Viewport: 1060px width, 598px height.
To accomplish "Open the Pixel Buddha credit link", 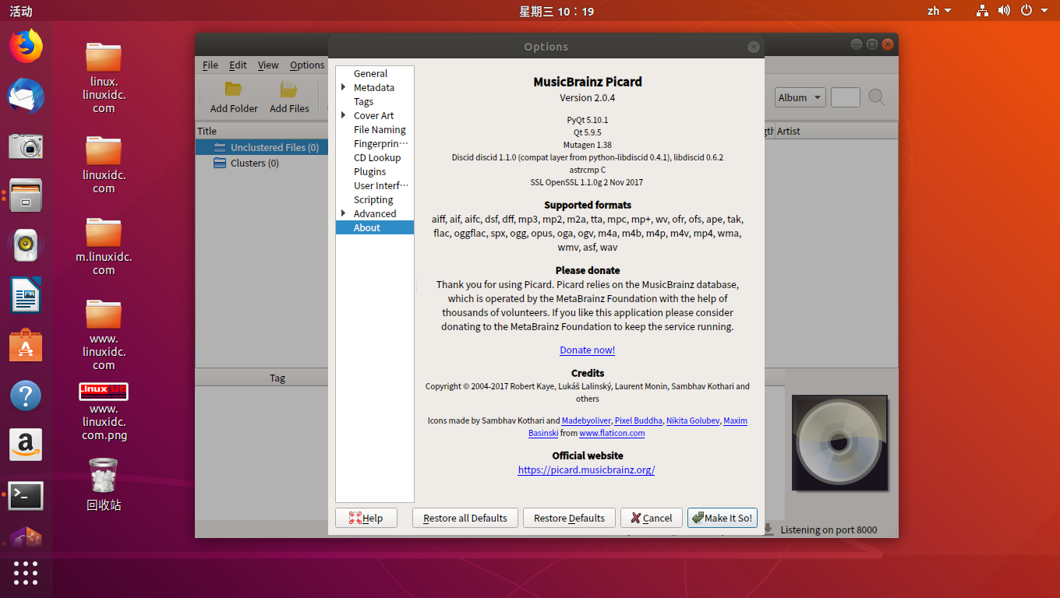I will (x=638, y=420).
